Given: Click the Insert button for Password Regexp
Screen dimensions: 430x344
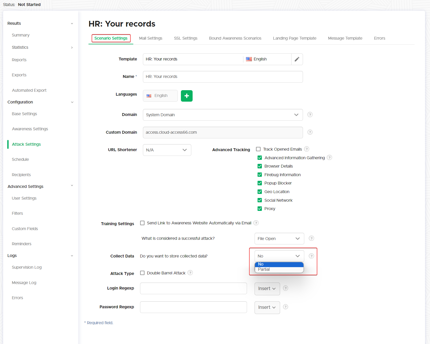Looking at the screenshot, I should tap(267, 308).
